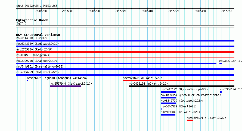Select the blue bar under nsv3114910 (Lu2017)

125,41
